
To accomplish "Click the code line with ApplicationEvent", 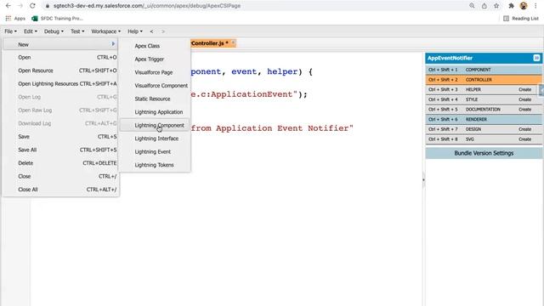I will (249, 94).
